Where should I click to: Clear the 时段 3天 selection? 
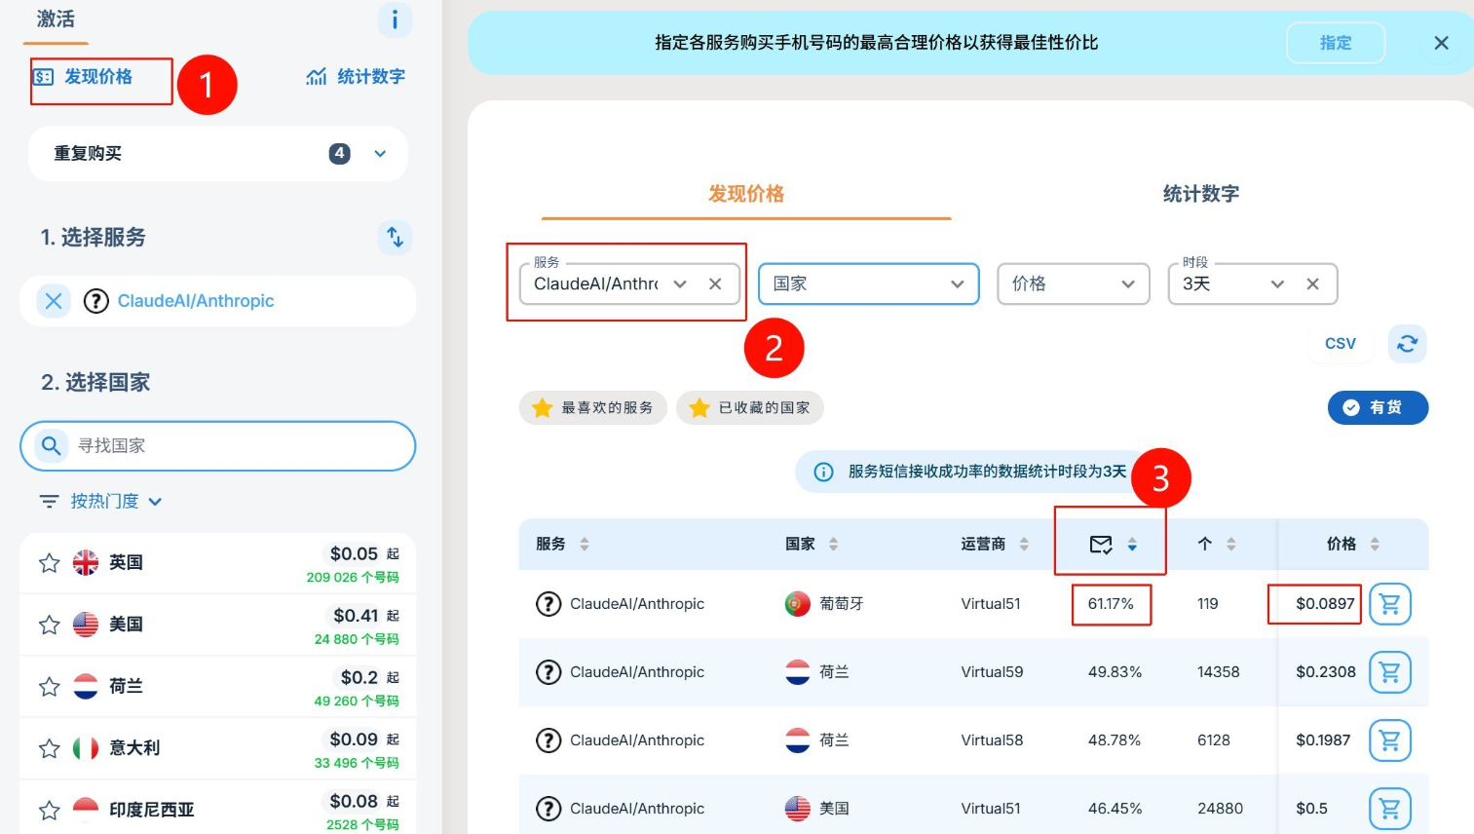pos(1313,284)
